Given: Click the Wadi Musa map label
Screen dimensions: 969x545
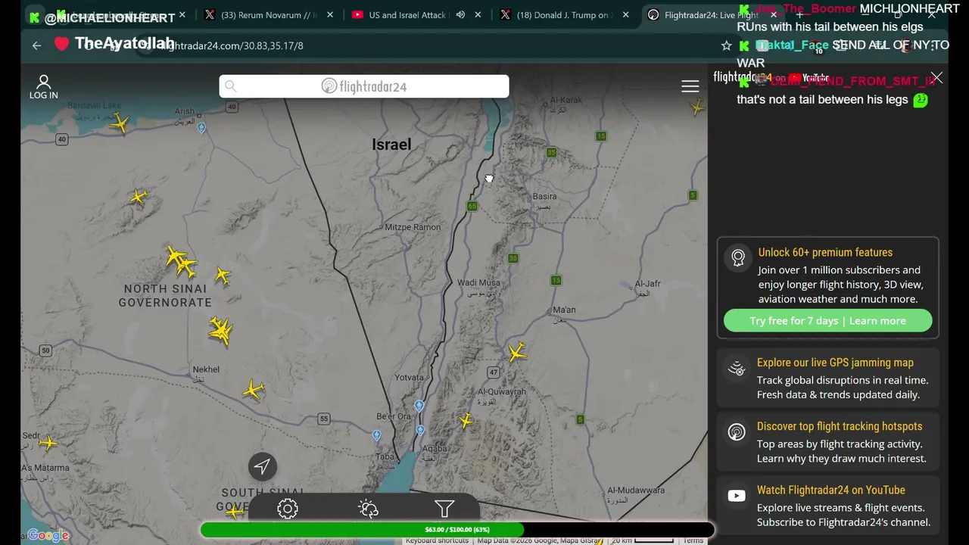Looking at the screenshot, I should [478, 282].
